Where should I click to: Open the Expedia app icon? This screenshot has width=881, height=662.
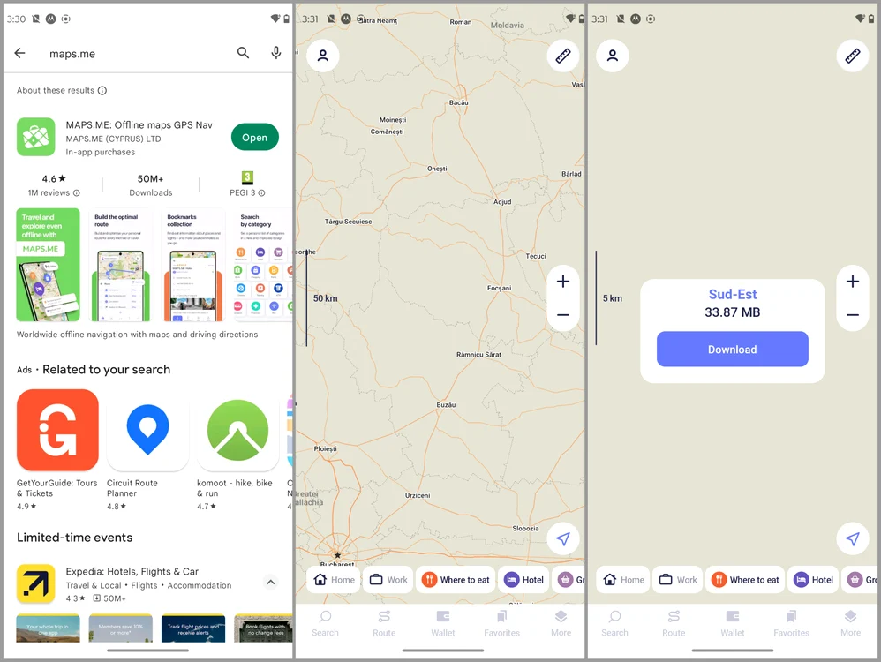36,583
